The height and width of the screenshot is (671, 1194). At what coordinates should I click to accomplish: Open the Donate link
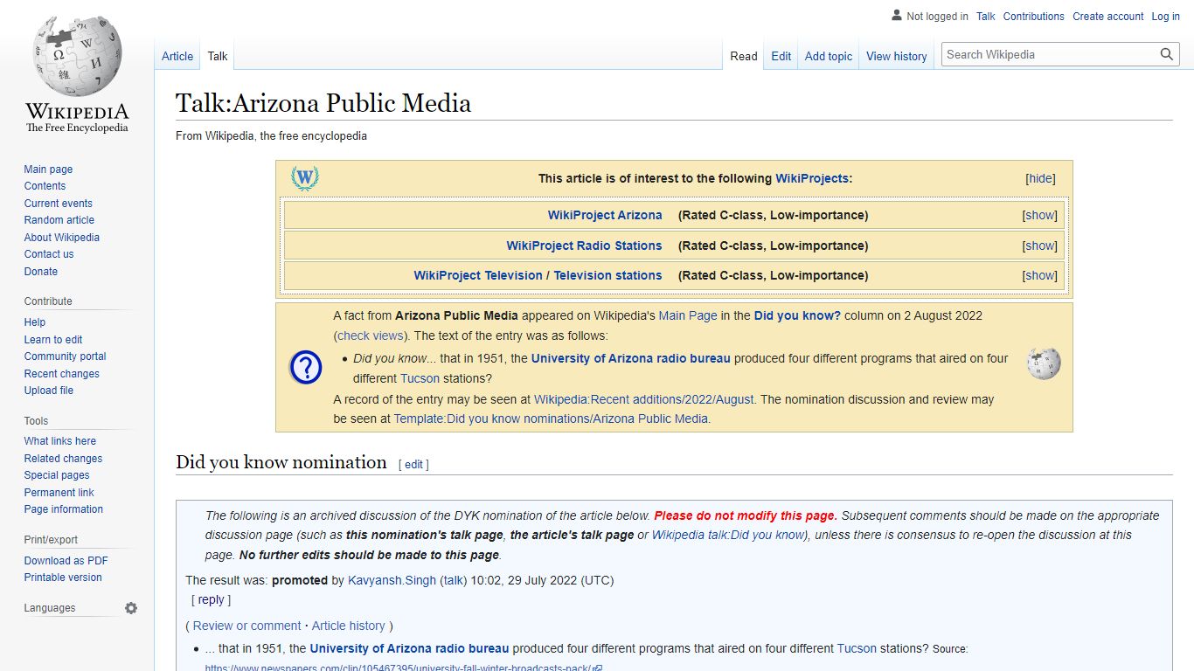[x=41, y=272]
